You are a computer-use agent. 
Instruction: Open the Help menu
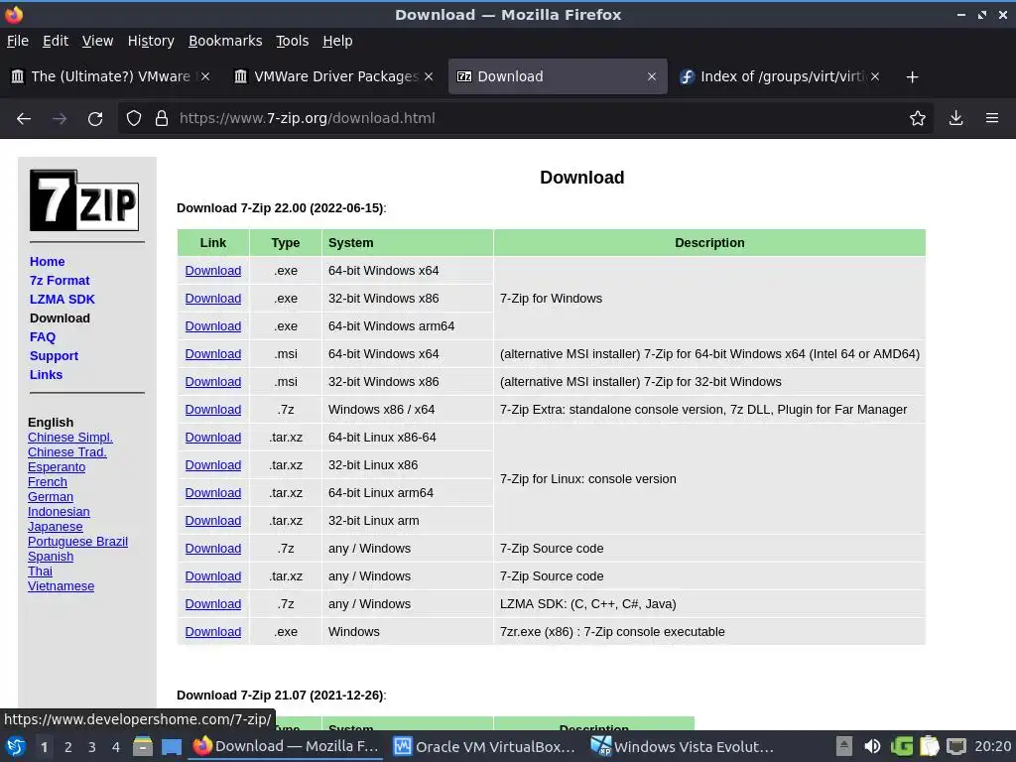click(337, 41)
